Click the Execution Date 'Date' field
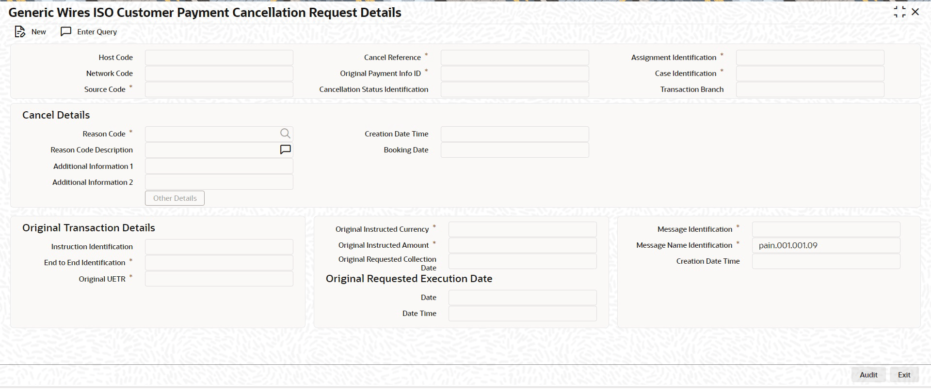The height and width of the screenshot is (390, 931). pyautogui.click(x=523, y=298)
